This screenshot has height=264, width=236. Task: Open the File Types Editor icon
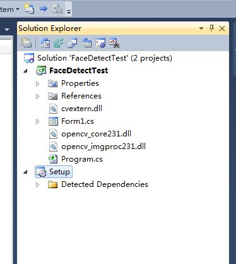pos(73,43)
